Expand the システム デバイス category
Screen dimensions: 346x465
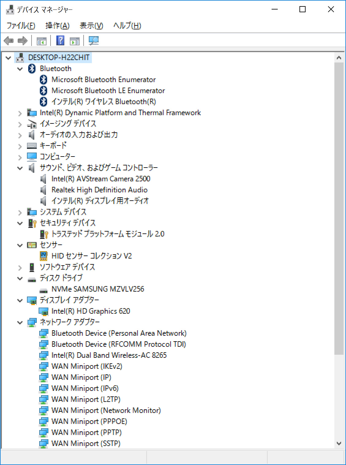pos(20,213)
